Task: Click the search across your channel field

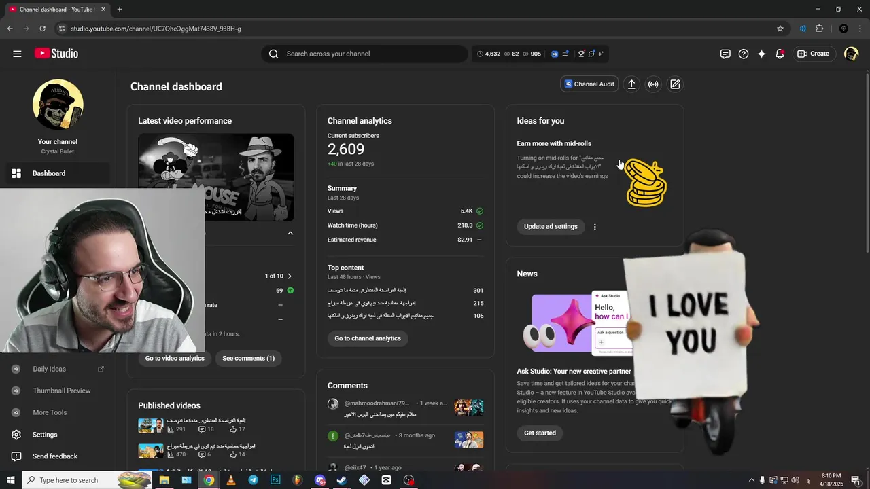Action: click(x=364, y=54)
